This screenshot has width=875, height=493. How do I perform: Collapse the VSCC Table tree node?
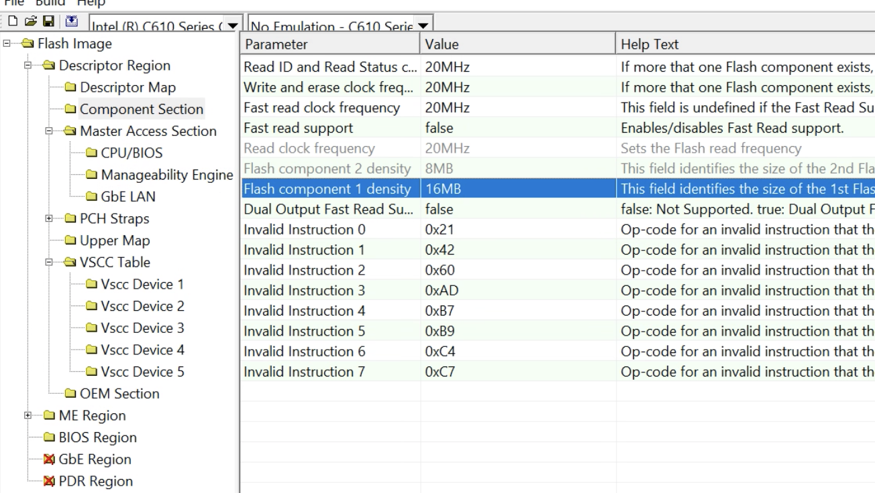49,263
